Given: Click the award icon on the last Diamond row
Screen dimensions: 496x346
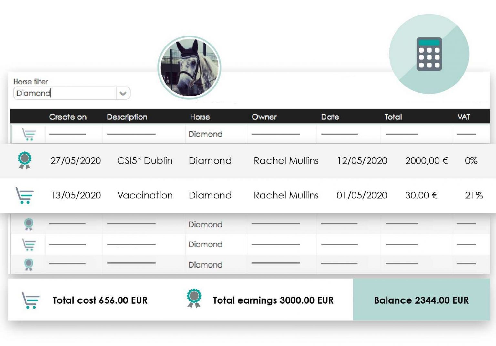Looking at the screenshot, I should (28, 264).
